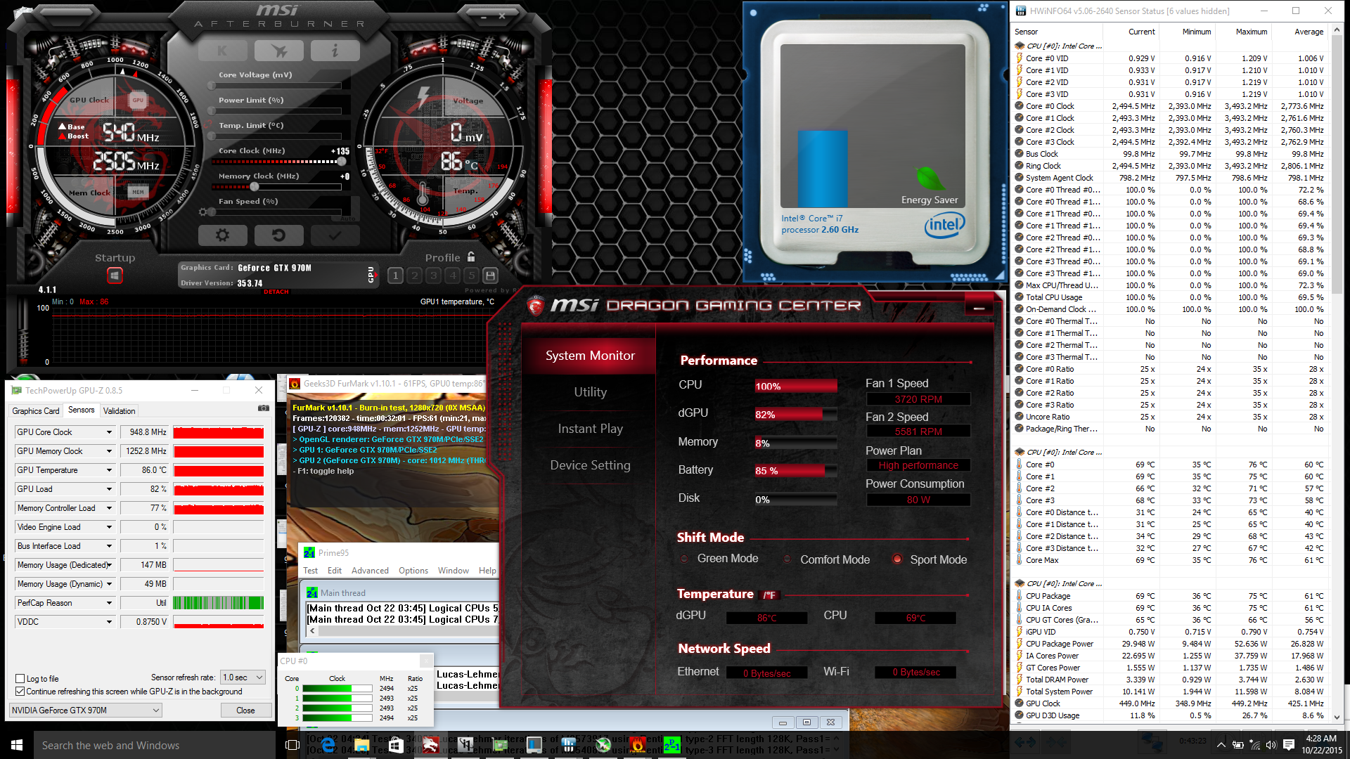Toggle the temperature °F unit in Dragon Gaming Center
This screenshot has height=759, width=1350.
tap(770, 595)
